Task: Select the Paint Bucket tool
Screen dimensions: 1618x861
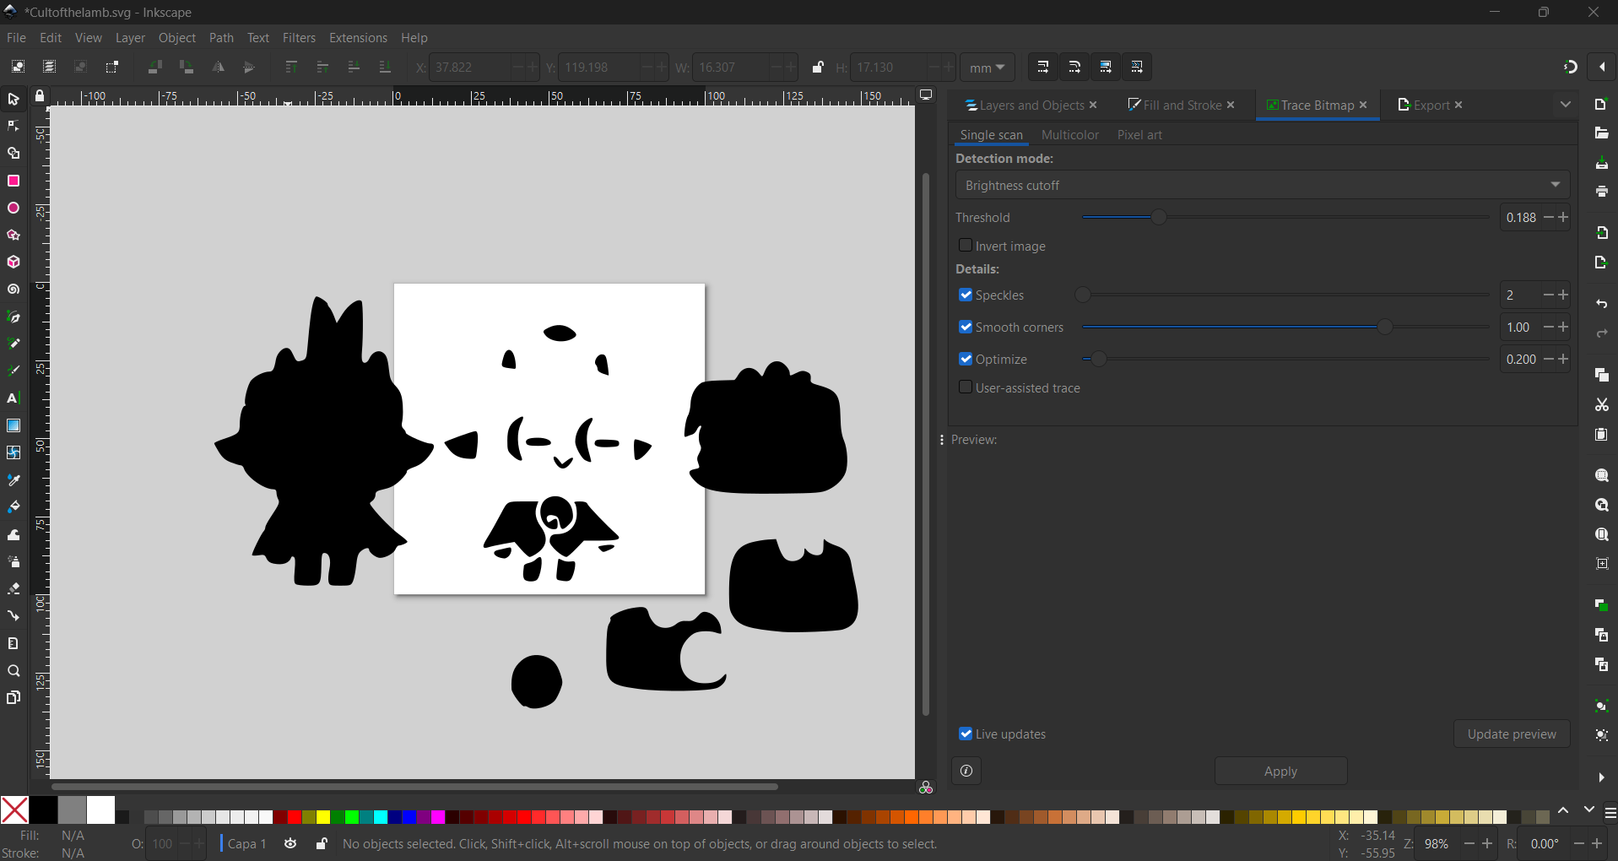Action: pos(14,507)
